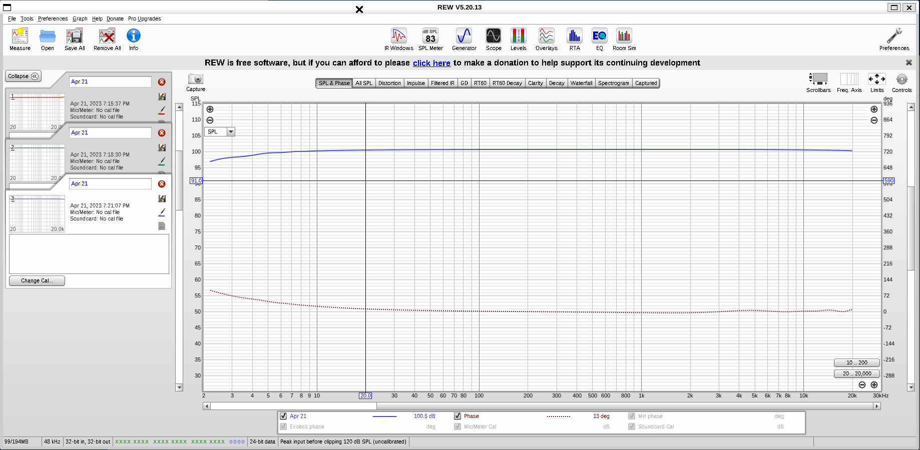The width and height of the screenshot is (920, 450).
Task: Edit name field of measurement 2
Action: coord(110,132)
